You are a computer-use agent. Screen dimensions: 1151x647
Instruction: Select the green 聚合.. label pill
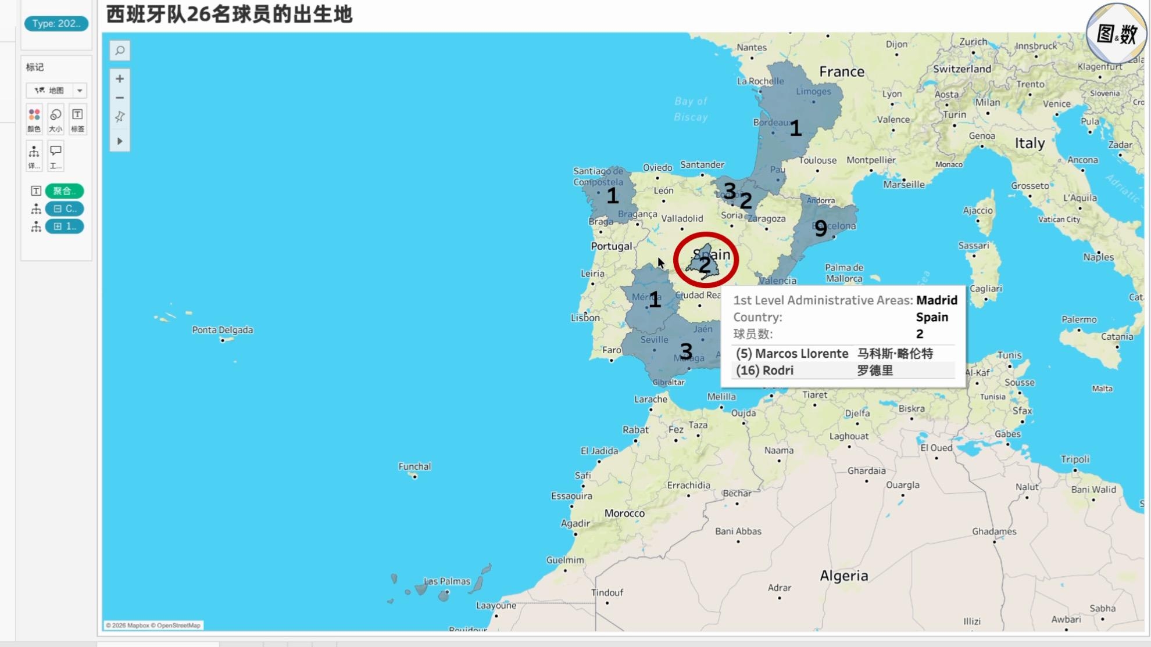(65, 190)
